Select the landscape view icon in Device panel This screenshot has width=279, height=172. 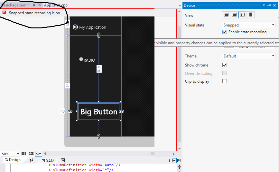pyautogui.click(x=227, y=15)
